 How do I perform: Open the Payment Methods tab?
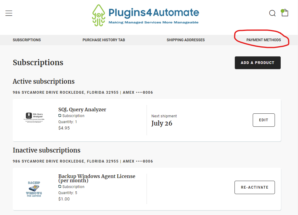pos(264,40)
